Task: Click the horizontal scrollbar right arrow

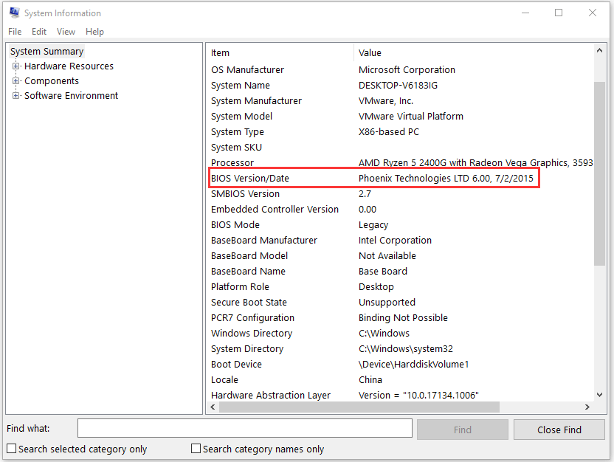Action: coord(587,407)
